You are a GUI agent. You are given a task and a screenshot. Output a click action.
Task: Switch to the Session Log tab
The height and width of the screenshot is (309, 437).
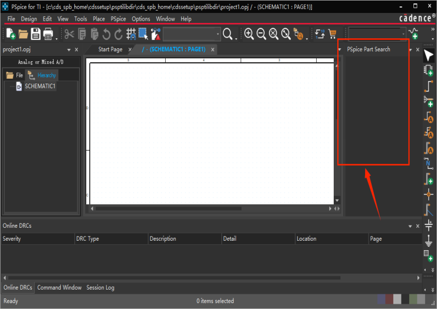coord(100,288)
